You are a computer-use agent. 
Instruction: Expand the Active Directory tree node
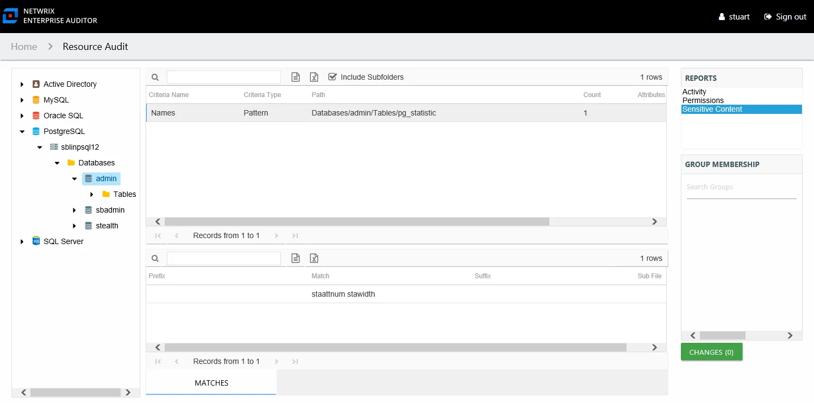click(x=22, y=84)
